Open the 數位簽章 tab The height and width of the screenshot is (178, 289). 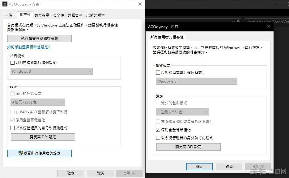tap(41, 15)
